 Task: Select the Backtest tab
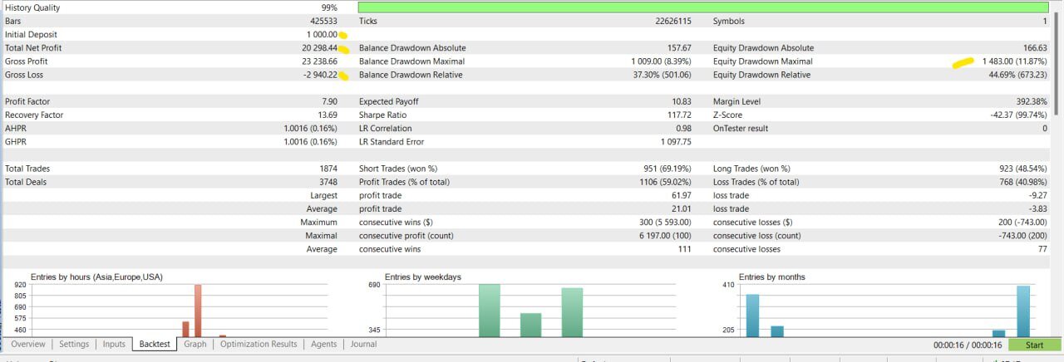(155, 345)
